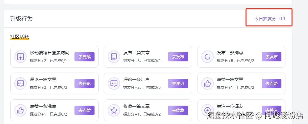Click the 社区活跃 subsection label
This screenshot has width=308, height=124.
[20, 36]
